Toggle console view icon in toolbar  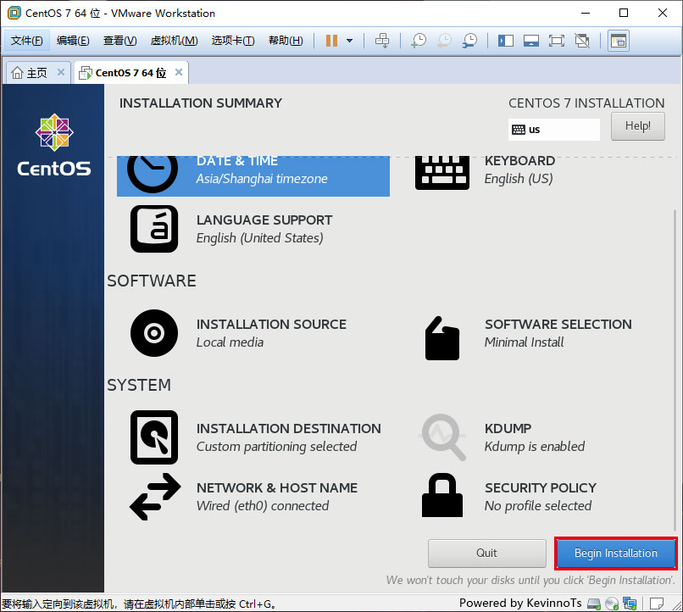(618, 41)
